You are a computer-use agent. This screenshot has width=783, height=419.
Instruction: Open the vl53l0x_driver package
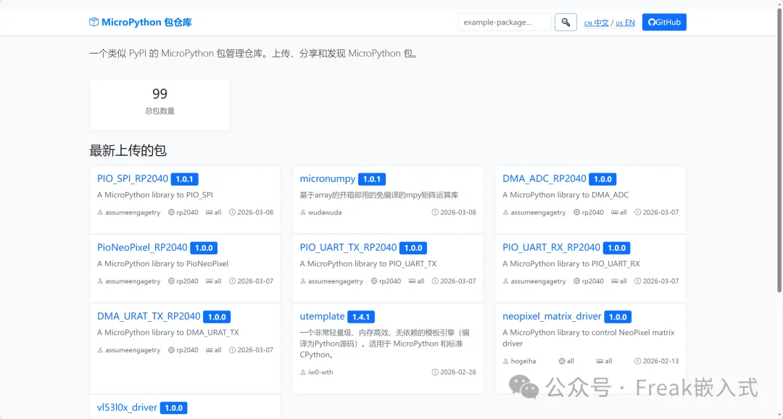coord(127,407)
